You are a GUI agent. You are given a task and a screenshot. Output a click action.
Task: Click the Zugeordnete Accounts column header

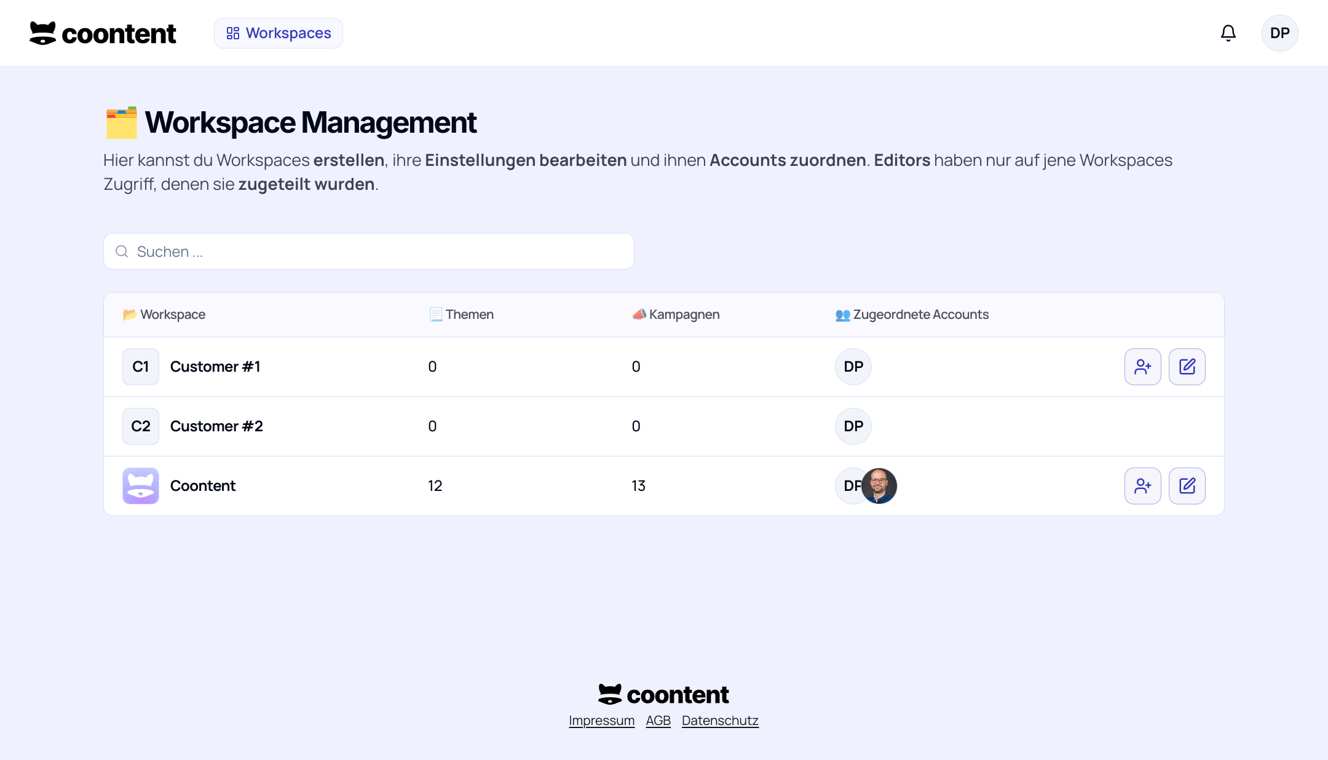912,315
